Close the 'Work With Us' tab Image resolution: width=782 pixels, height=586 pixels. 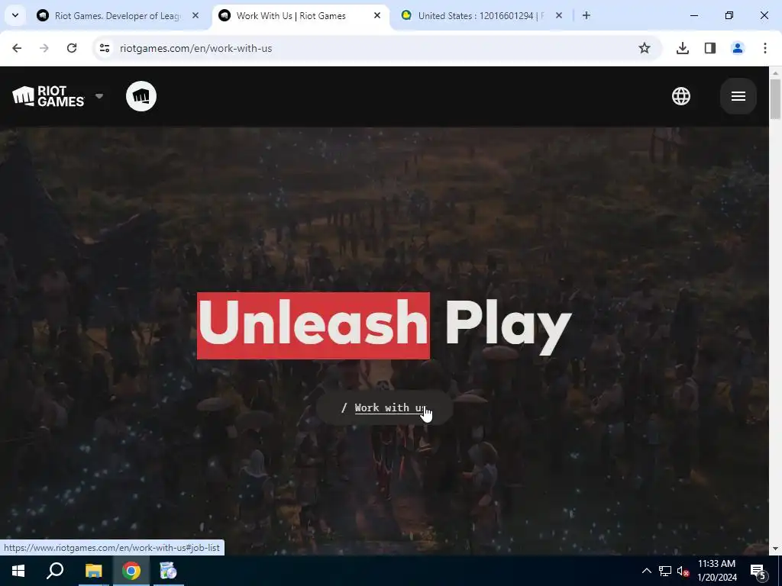377,16
